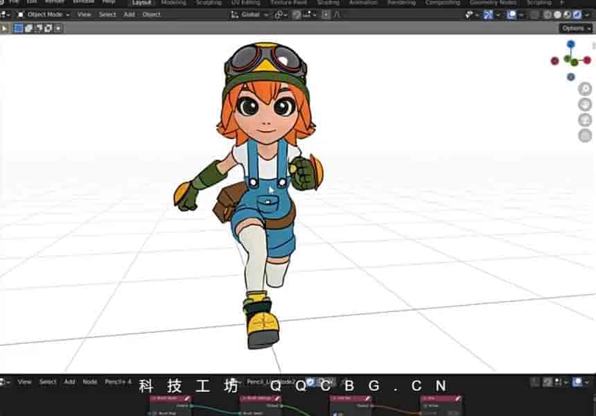This screenshot has width=596, height=416.
Task: Switch to the Compositing workspace tab
Action: point(442,3)
